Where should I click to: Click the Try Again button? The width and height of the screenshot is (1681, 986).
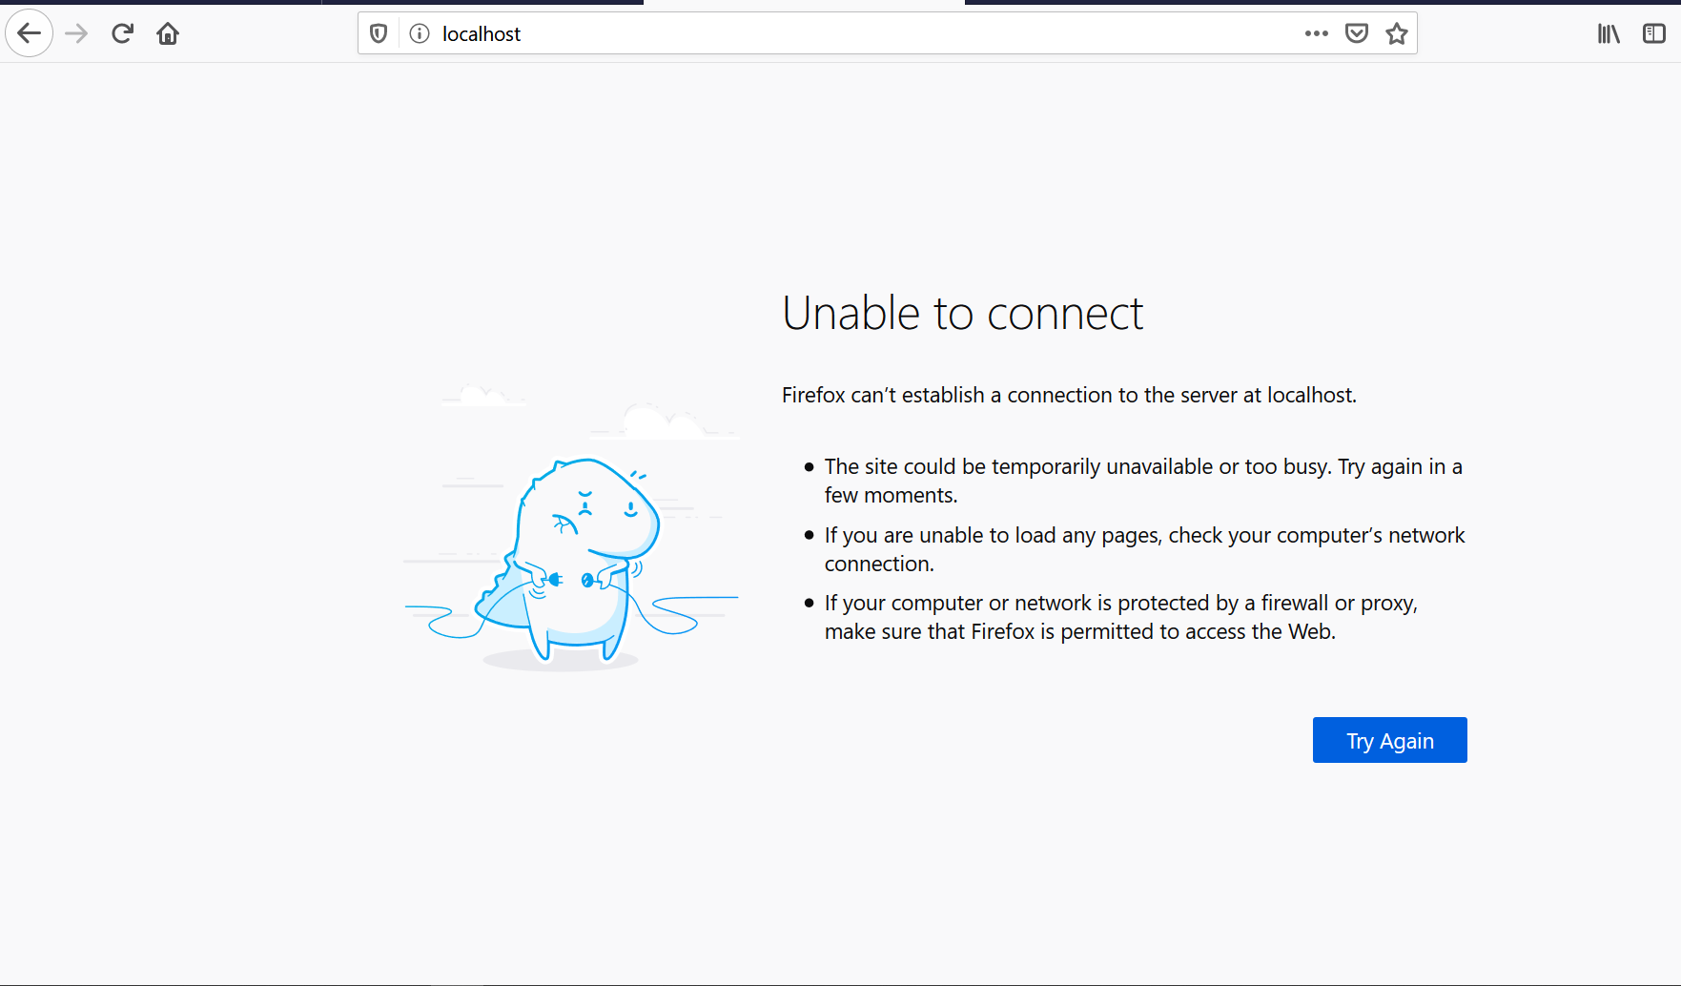point(1389,740)
